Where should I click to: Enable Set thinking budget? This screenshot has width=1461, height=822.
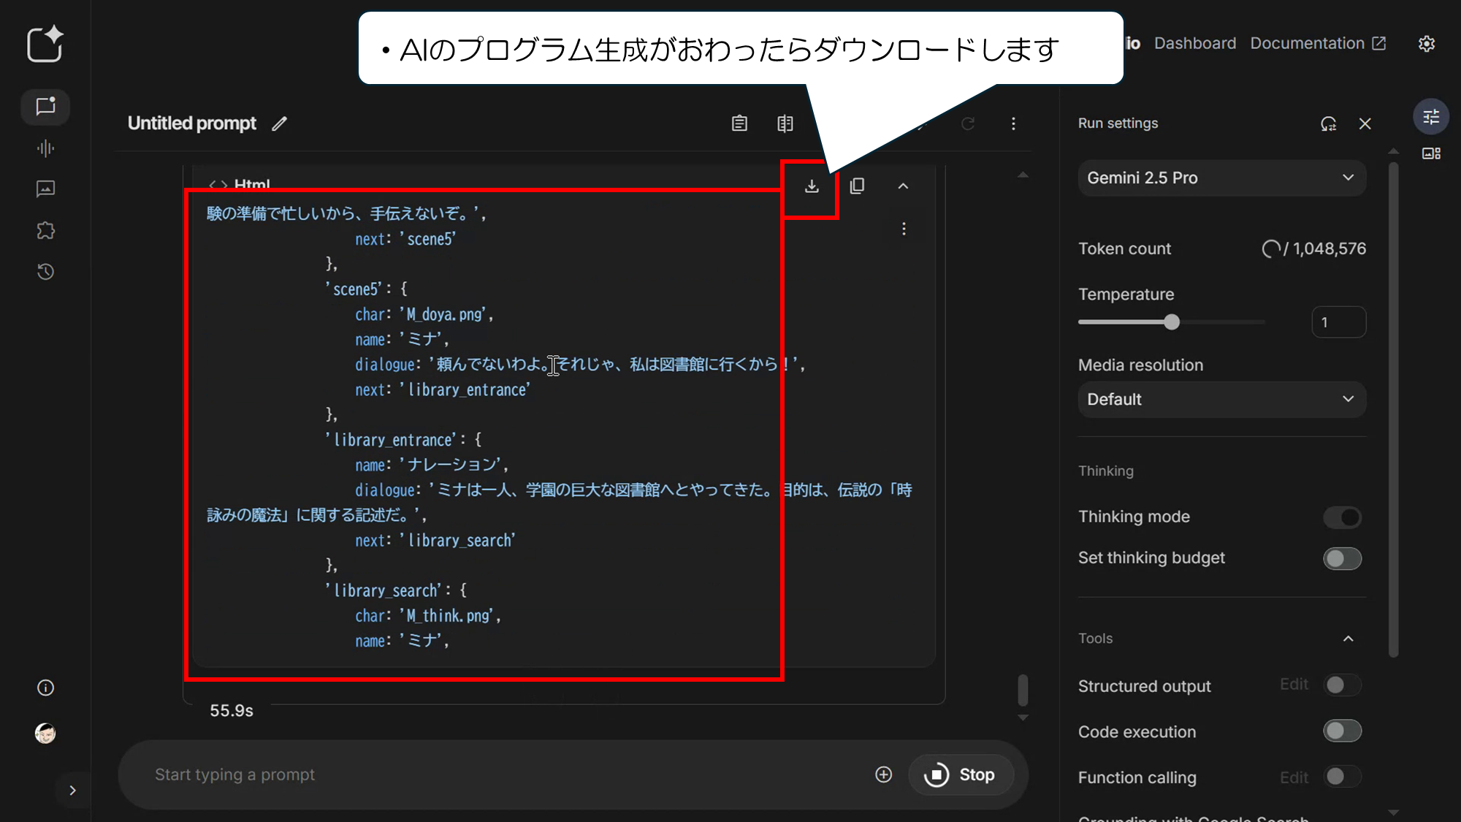click(1342, 559)
